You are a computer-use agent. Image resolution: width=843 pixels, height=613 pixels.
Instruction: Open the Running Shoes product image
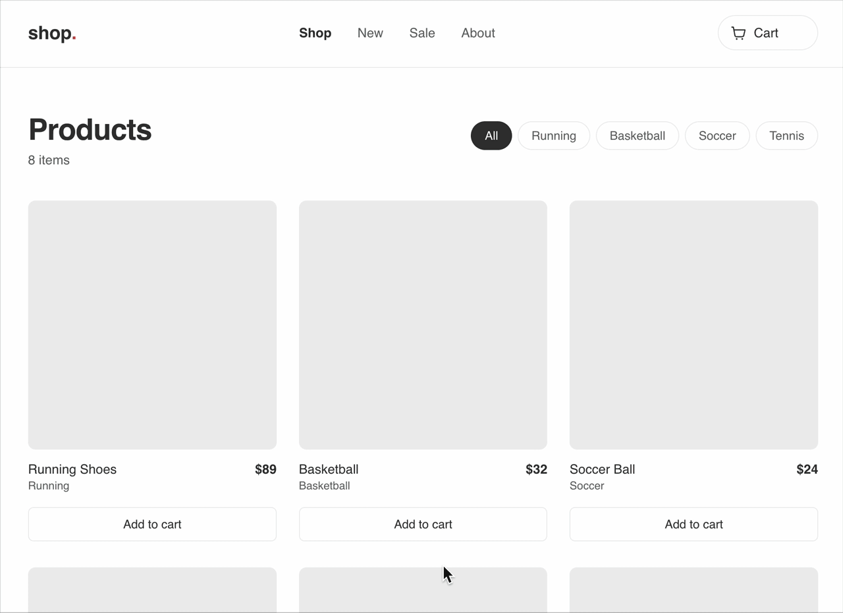[152, 325]
